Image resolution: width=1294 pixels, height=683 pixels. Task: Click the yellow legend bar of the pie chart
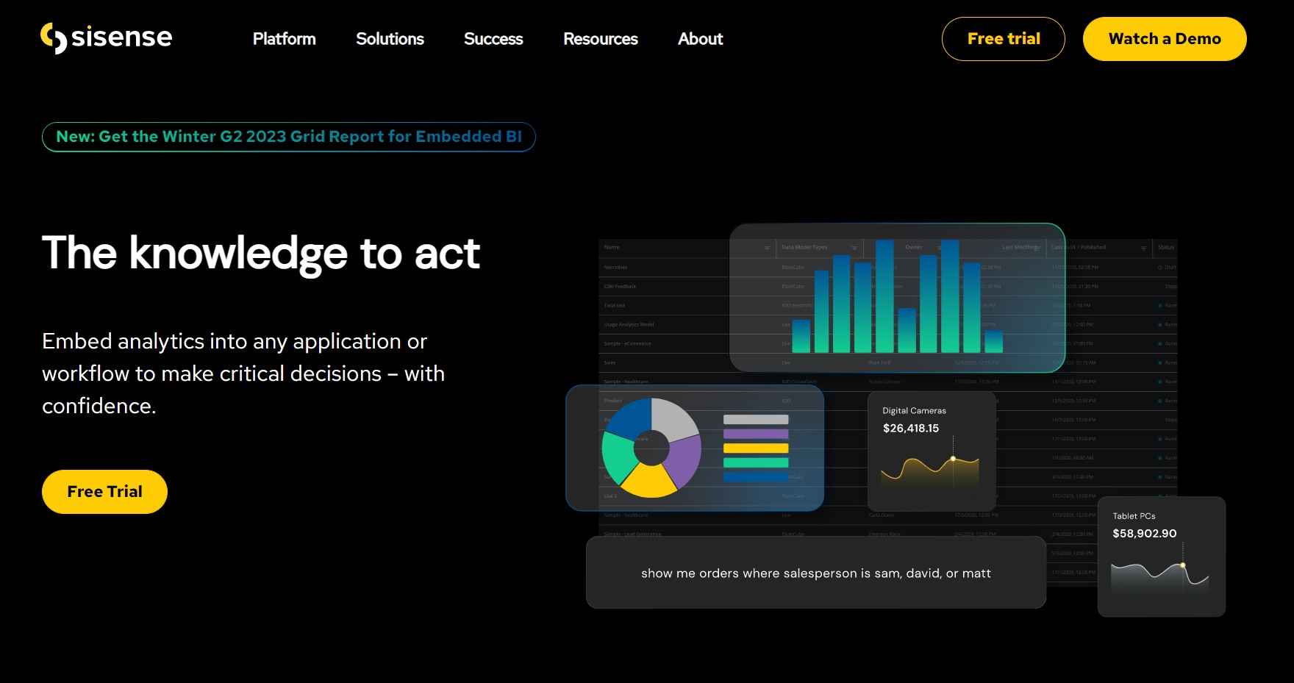tap(756, 448)
